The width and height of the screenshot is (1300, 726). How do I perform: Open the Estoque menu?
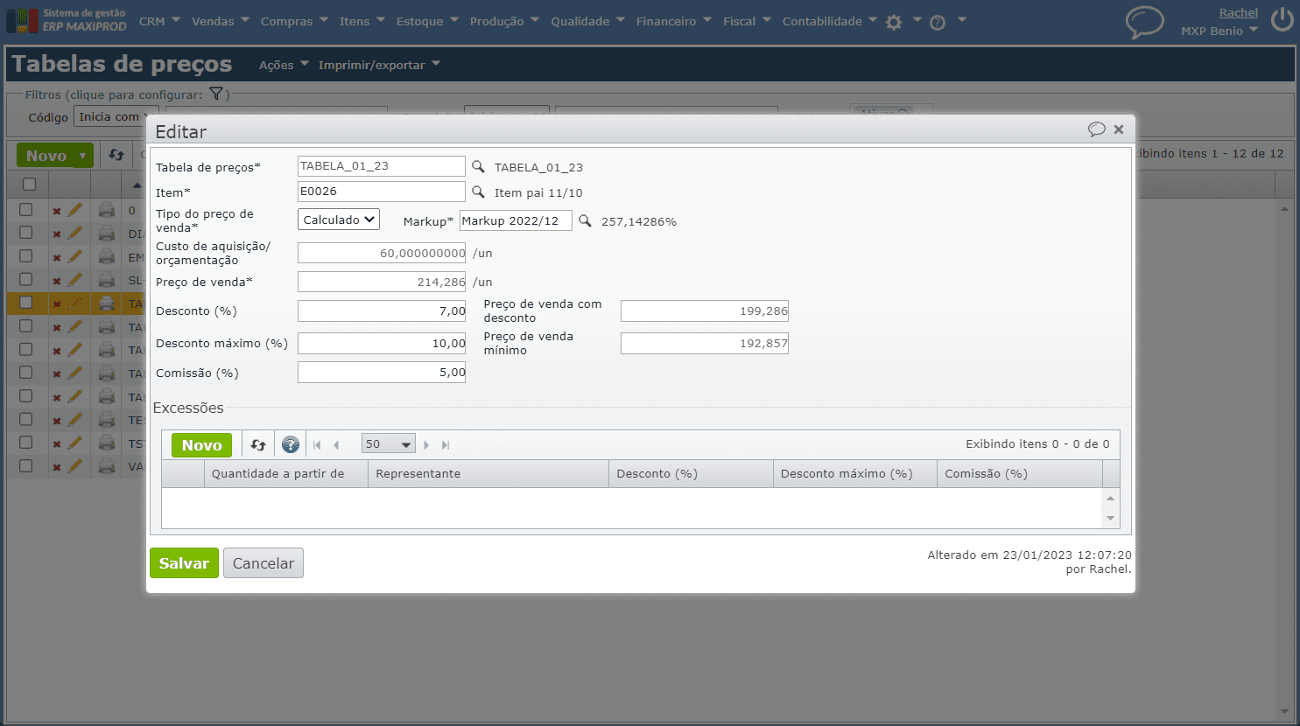[427, 21]
